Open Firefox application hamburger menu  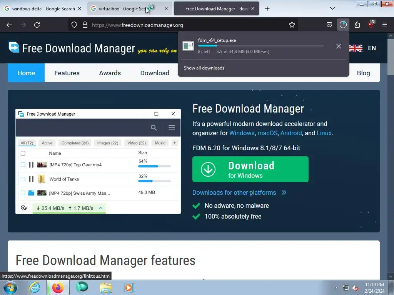coord(385,25)
